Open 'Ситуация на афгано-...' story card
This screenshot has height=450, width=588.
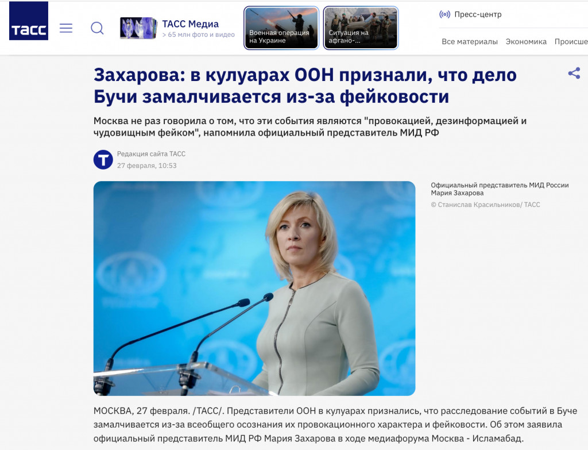[361, 28]
